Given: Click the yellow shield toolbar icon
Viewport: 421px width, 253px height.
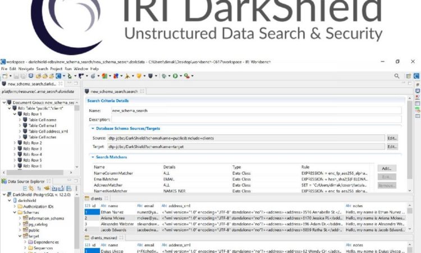Looking at the screenshot, I should 139,76.
